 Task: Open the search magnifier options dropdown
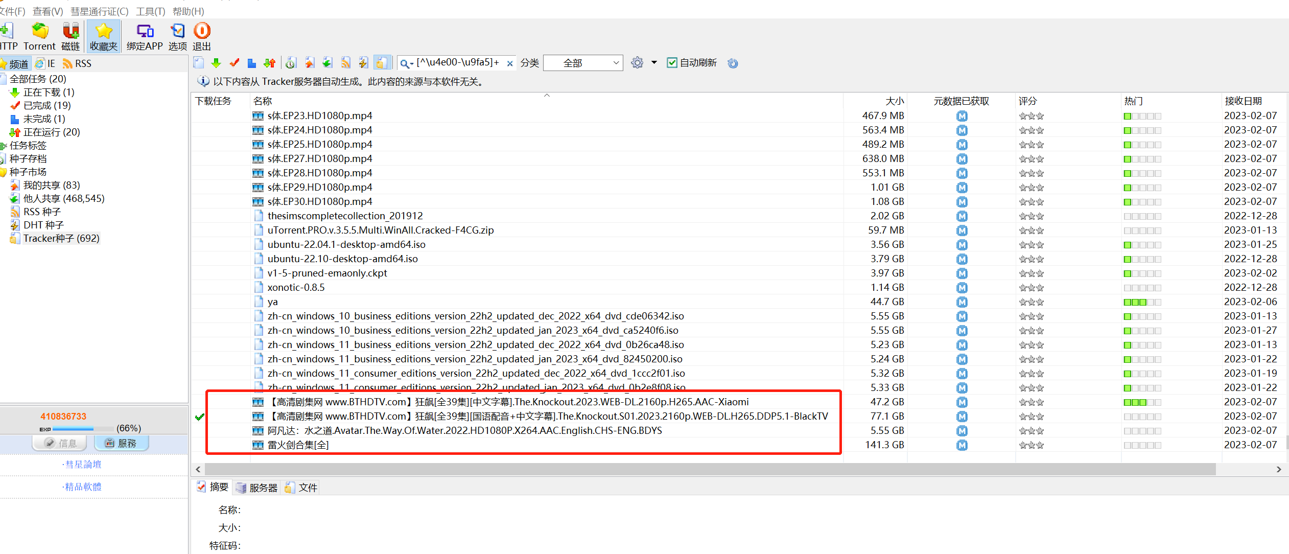click(407, 63)
